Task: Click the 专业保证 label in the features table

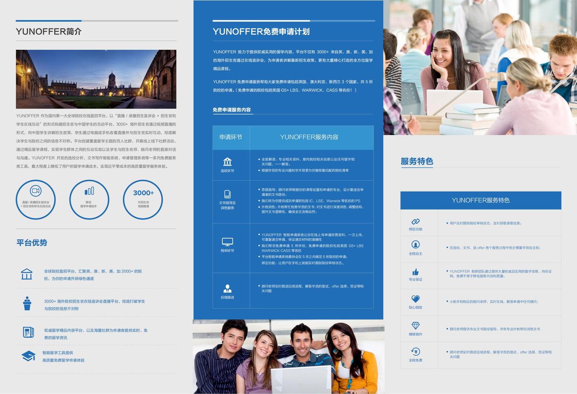Action: 416,280
